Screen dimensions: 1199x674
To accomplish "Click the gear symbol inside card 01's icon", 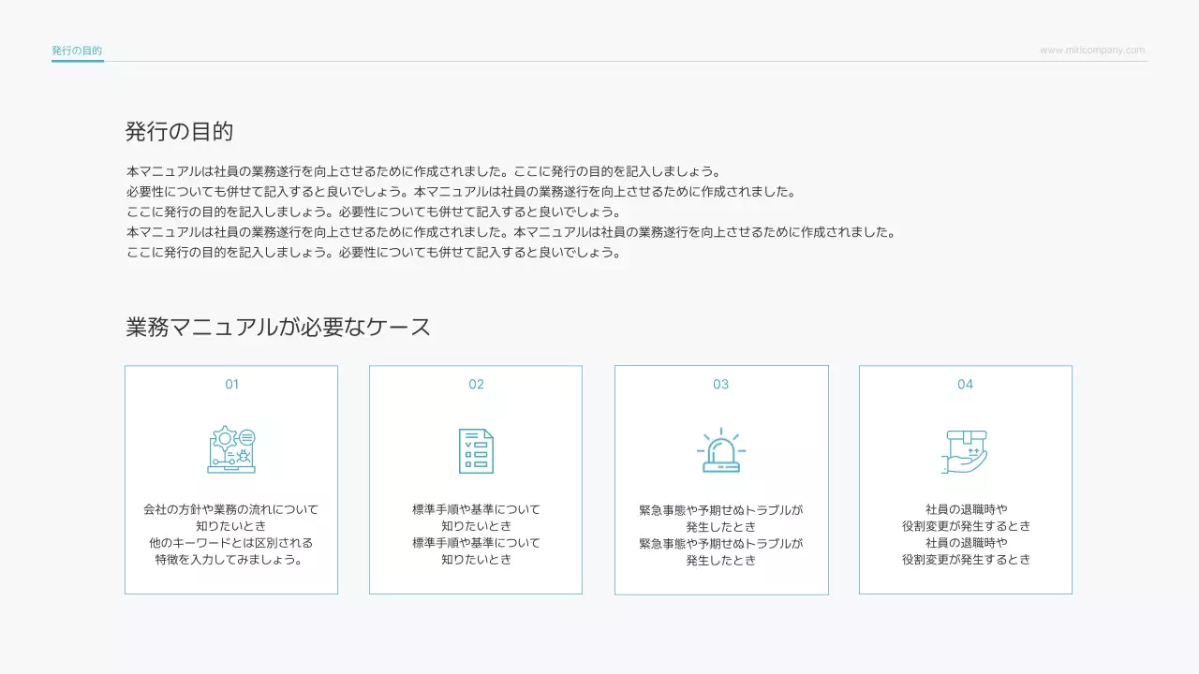I will pos(225,439).
